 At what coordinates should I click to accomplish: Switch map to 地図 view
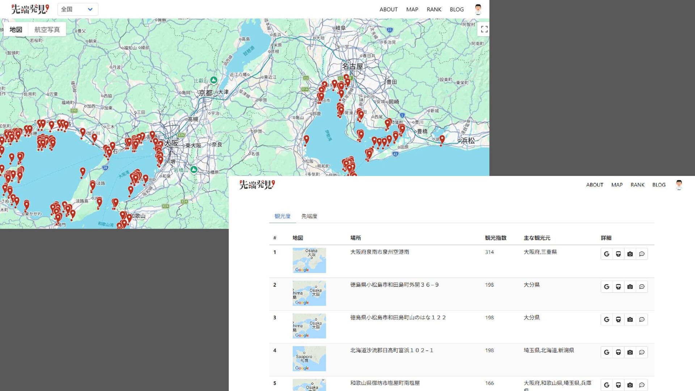click(x=16, y=30)
